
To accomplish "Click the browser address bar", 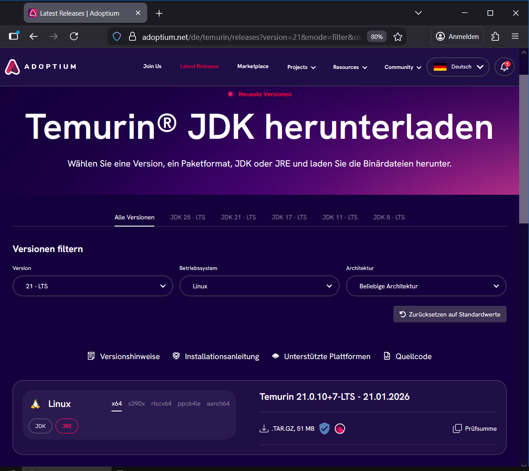I will pos(251,37).
